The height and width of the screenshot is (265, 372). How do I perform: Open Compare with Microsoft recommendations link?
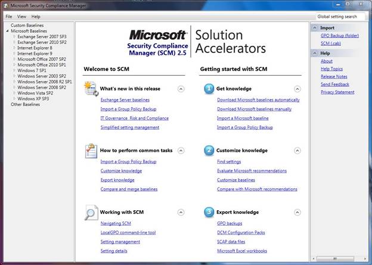click(257, 189)
